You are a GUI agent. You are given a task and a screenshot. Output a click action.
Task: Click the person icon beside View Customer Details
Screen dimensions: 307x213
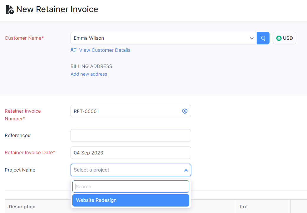pos(74,50)
